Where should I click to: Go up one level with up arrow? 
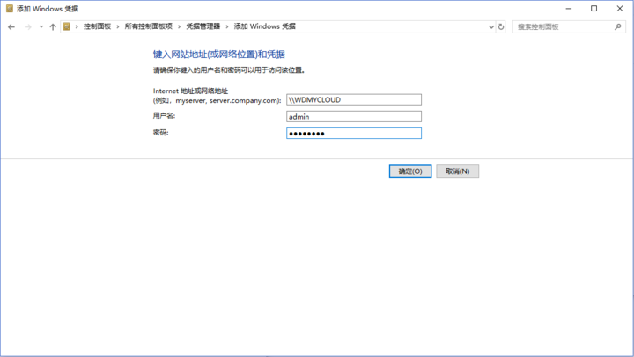pyautogui.click(x=53, y=27)
